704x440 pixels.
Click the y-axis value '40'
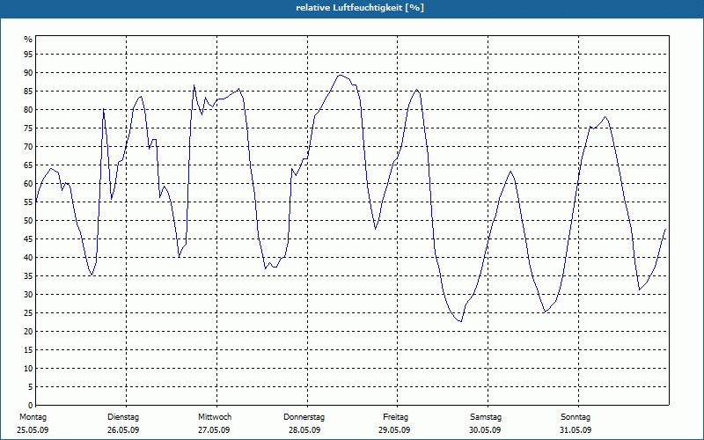tap(28, 258)
